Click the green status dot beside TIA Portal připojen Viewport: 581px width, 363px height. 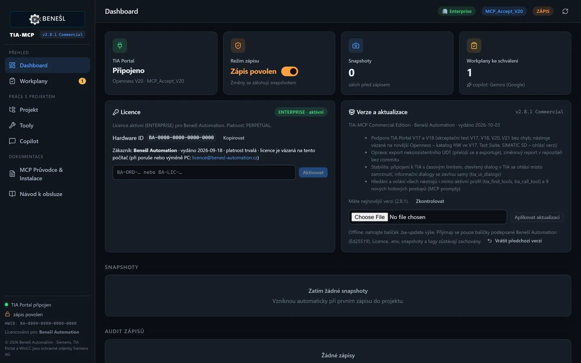click(6, 305)
